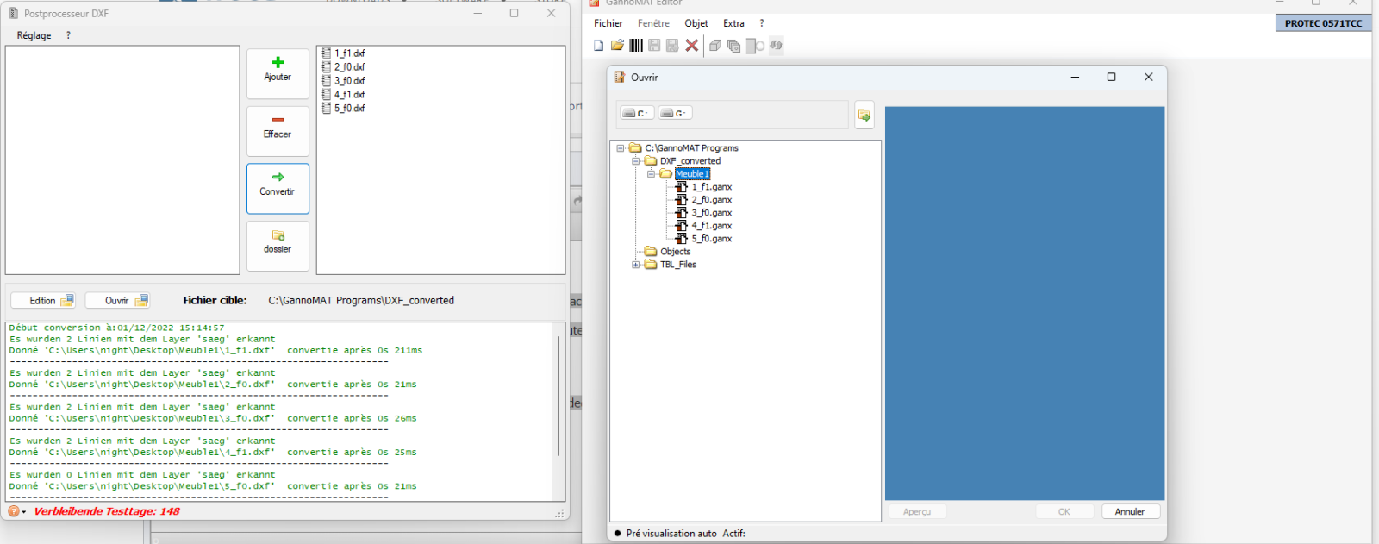Viewport: 1379px width, 544px height.
Task: Select 4_f1.ganx in the Ouvrir tree
Action: 711,226
